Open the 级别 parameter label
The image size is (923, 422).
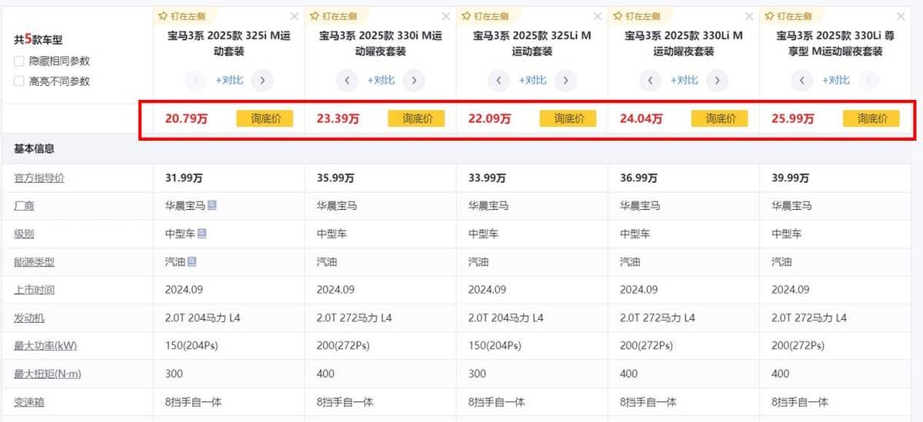(24, 234)
